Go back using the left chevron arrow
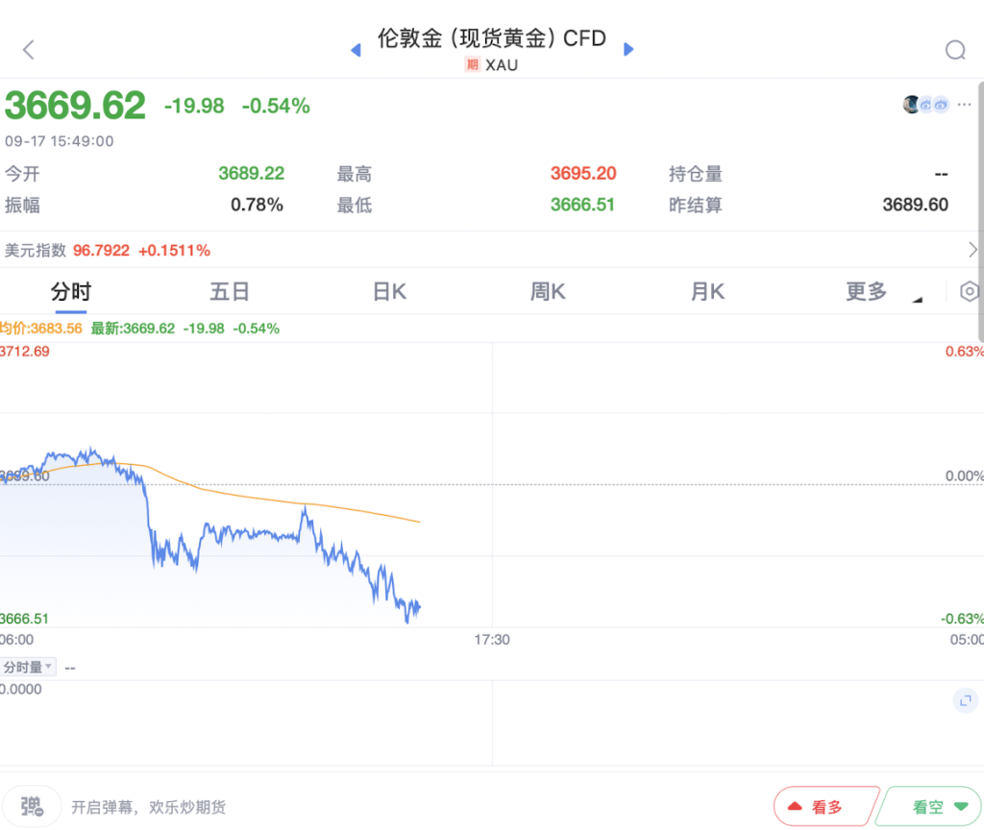 (28, 50)
